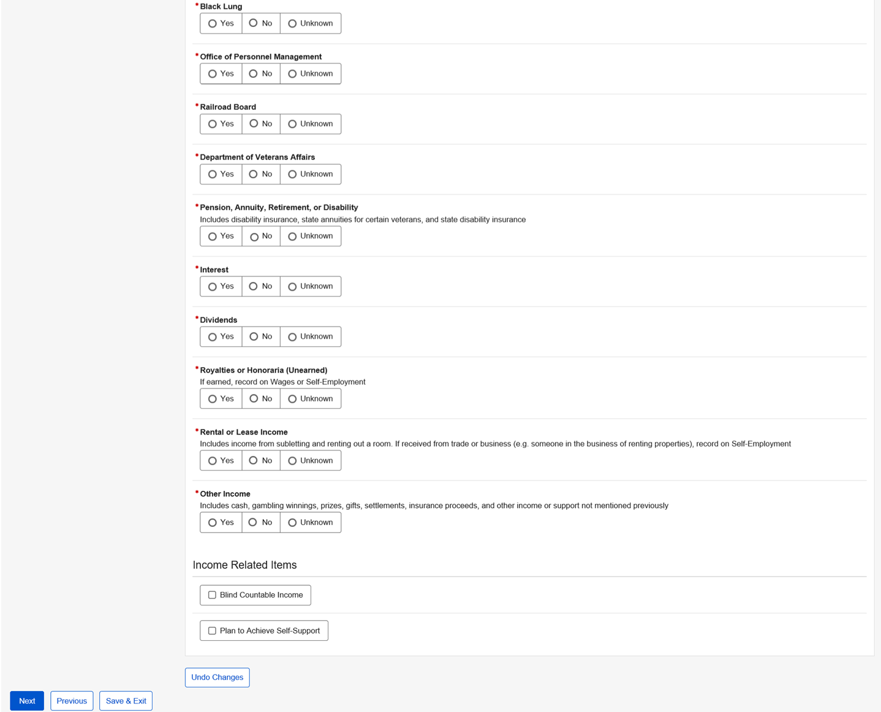The width and height of the screenshot is (881, 712).
Task: Select Yes for Black Lung
Action: click(213, 24)
